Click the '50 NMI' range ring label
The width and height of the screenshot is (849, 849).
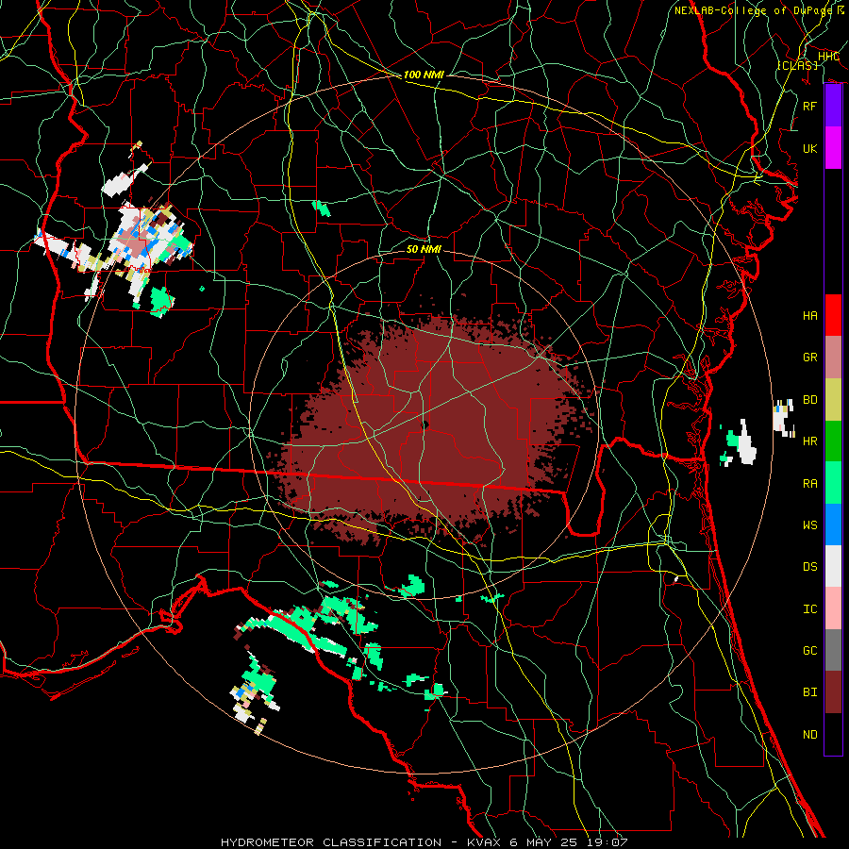point(424,249)
